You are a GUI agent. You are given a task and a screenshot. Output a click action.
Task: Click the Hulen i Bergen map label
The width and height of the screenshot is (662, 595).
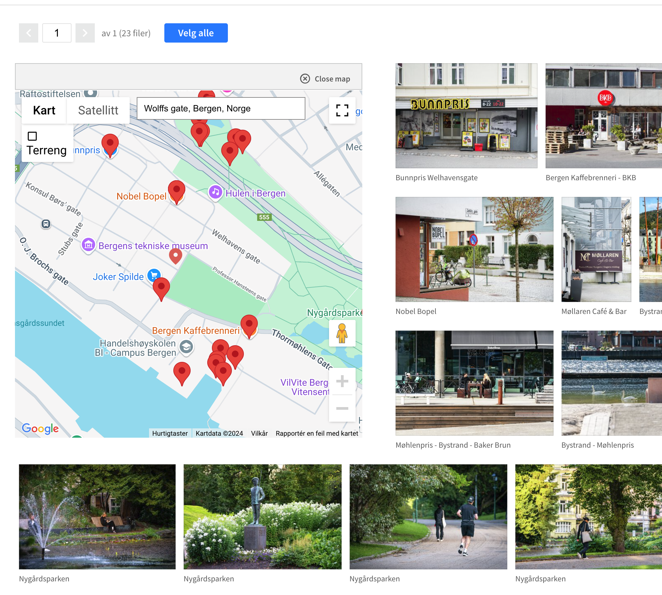pyautogui.click(x=255, y=193)
